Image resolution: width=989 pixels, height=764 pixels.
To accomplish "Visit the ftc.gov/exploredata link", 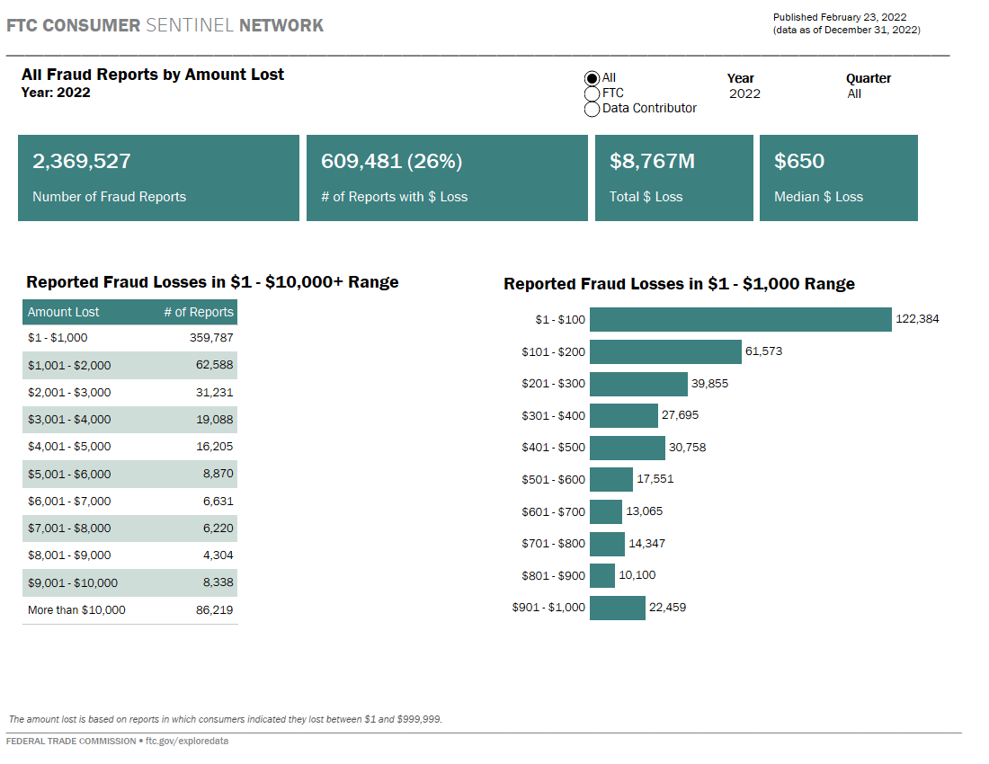I will coord(186,741).
